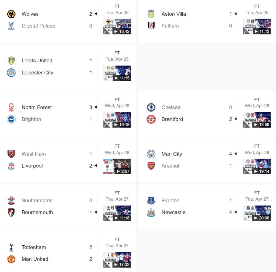Open the Chelsea team link
Image resolution: width=276 pixels, height=272 pixels.
[x=171, y=107]
